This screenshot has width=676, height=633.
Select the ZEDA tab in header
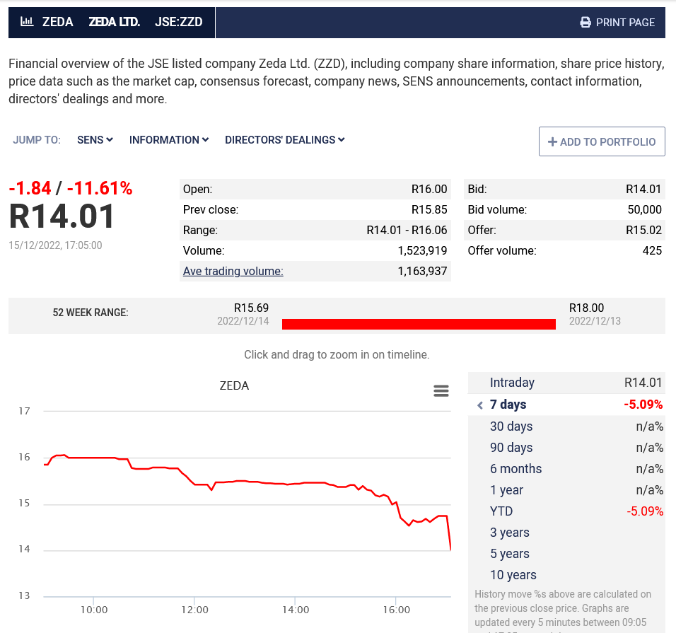(x=57, y=22)
